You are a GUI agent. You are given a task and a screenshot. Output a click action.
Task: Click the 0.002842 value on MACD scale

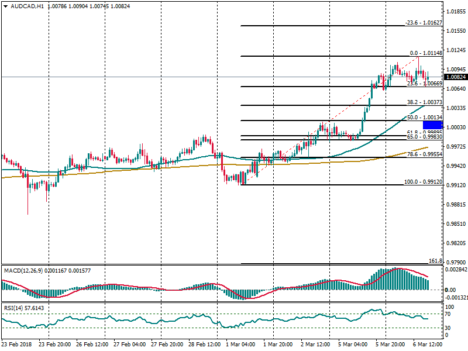coord(456,270)
